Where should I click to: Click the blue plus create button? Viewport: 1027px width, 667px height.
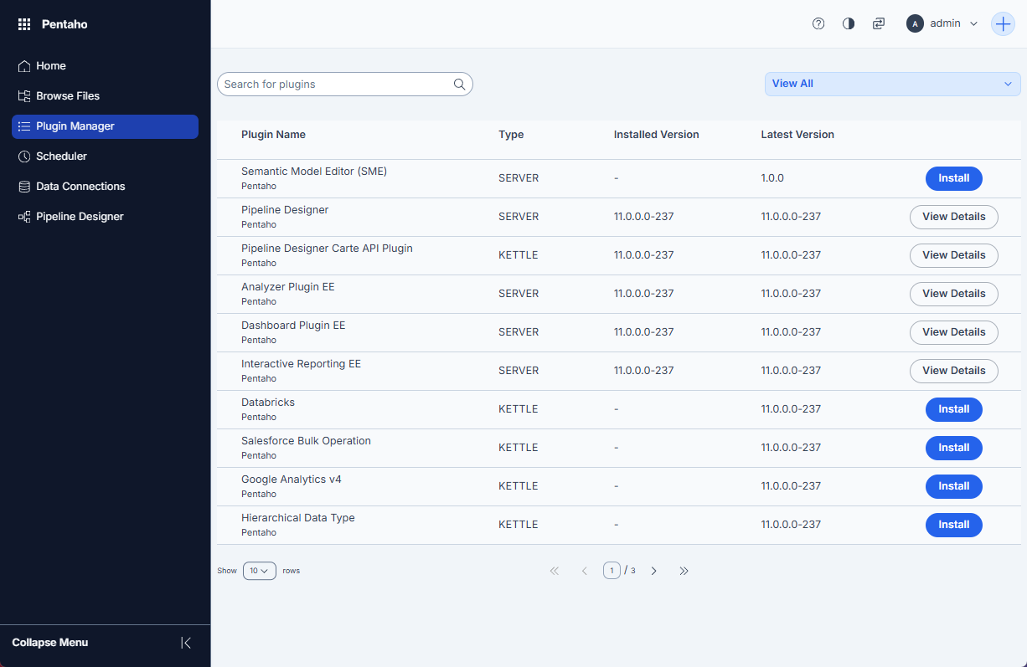1003,23
